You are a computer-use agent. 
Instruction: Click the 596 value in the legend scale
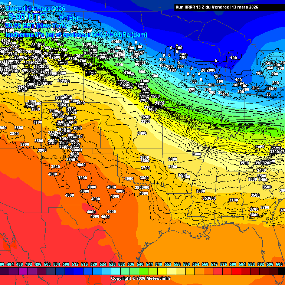tap(270, 264)
